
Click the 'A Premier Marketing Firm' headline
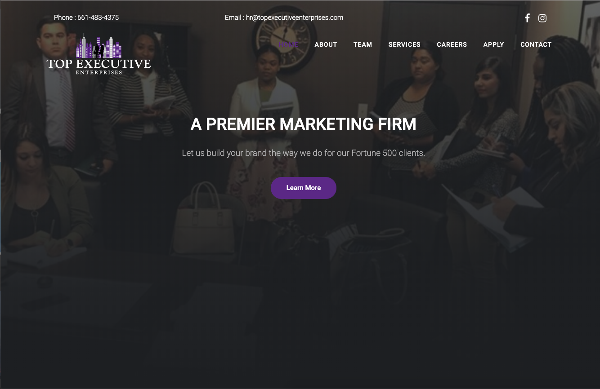tap(303, 124)
